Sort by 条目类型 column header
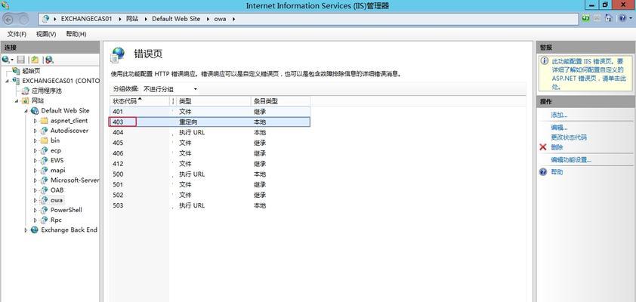 point(280,101)
